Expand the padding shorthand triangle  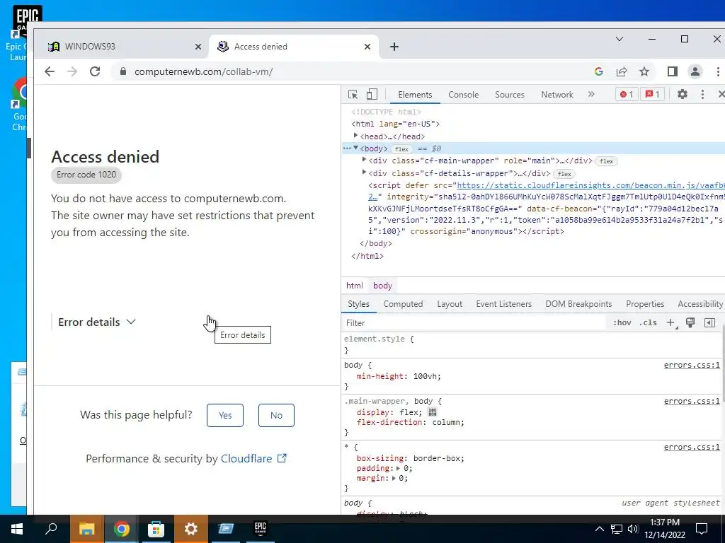398,468
